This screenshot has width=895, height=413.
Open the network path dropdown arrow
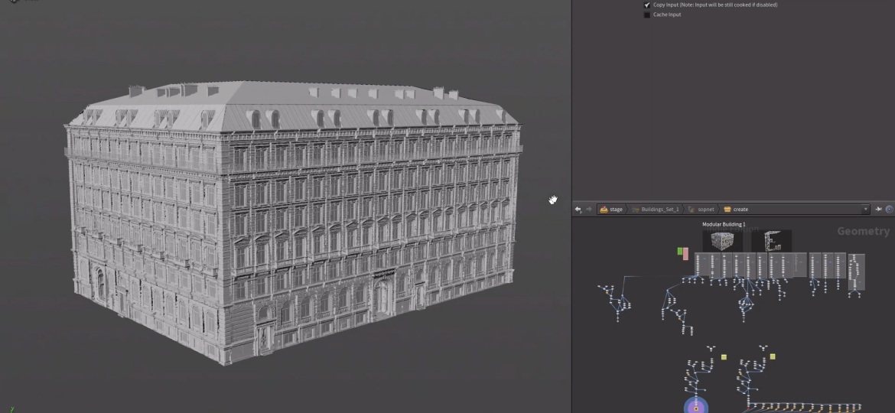(x=865, y=210)
